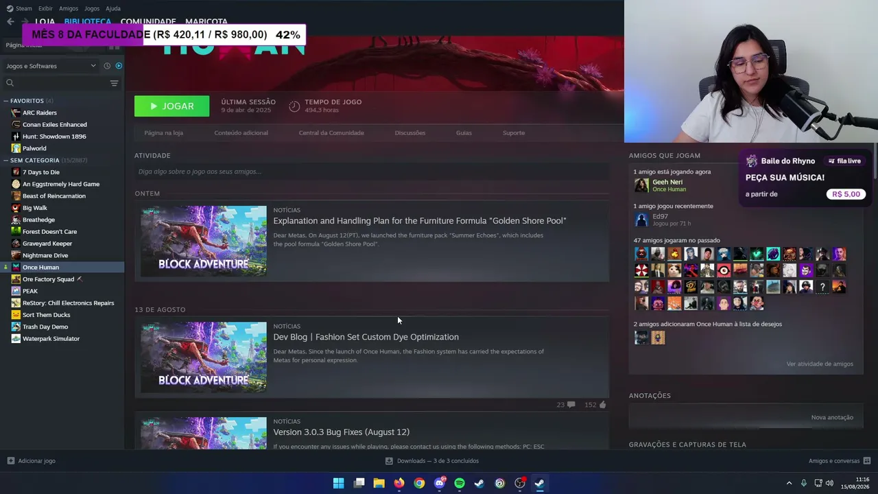Screen dimensions: 878x494
Task: Open File Explorer from the taskbar
Action: pos(379,483)
